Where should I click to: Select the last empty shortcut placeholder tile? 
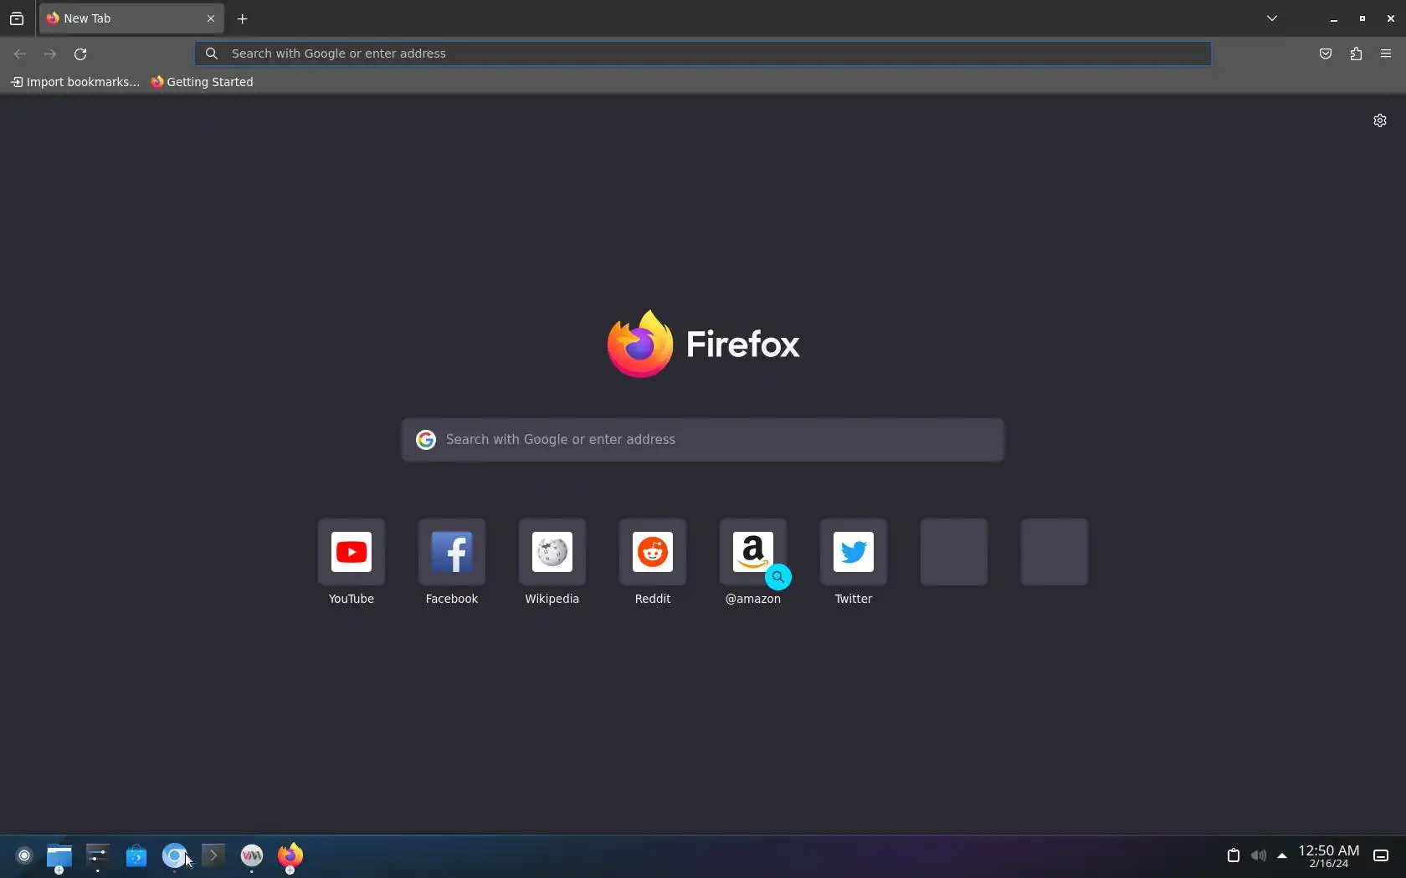[1054, 552]
